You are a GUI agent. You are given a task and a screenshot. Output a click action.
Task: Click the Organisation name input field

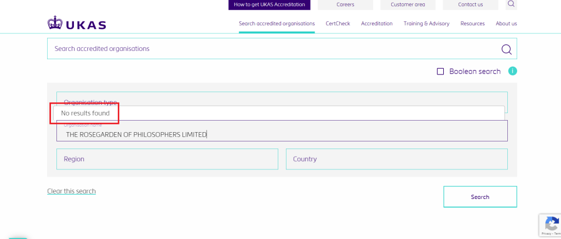282,131
